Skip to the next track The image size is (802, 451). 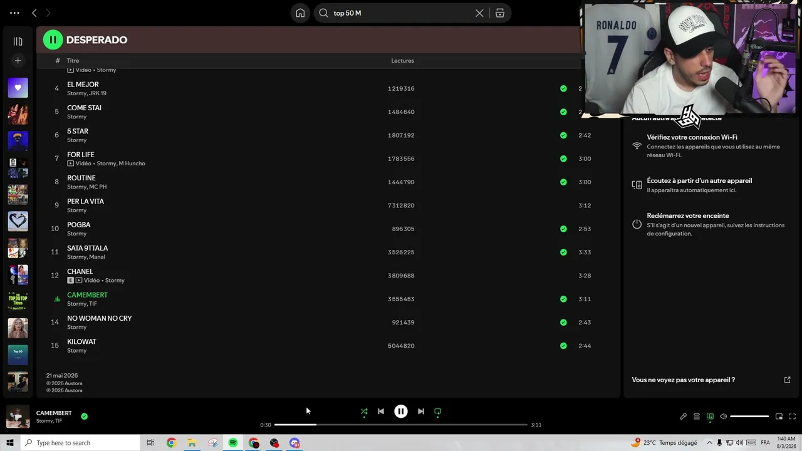421,412
